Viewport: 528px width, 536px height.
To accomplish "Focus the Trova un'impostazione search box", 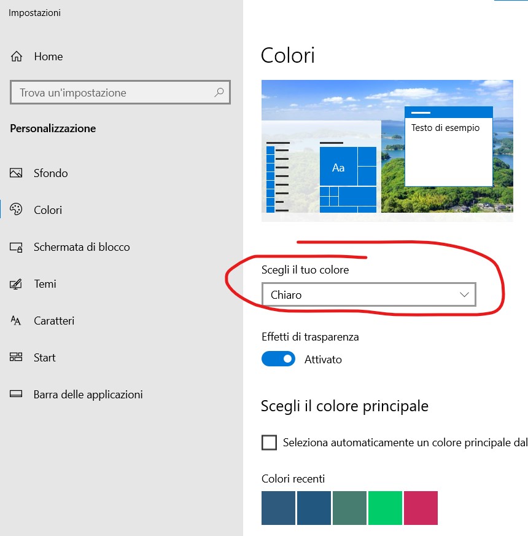I will pos(120,92).
